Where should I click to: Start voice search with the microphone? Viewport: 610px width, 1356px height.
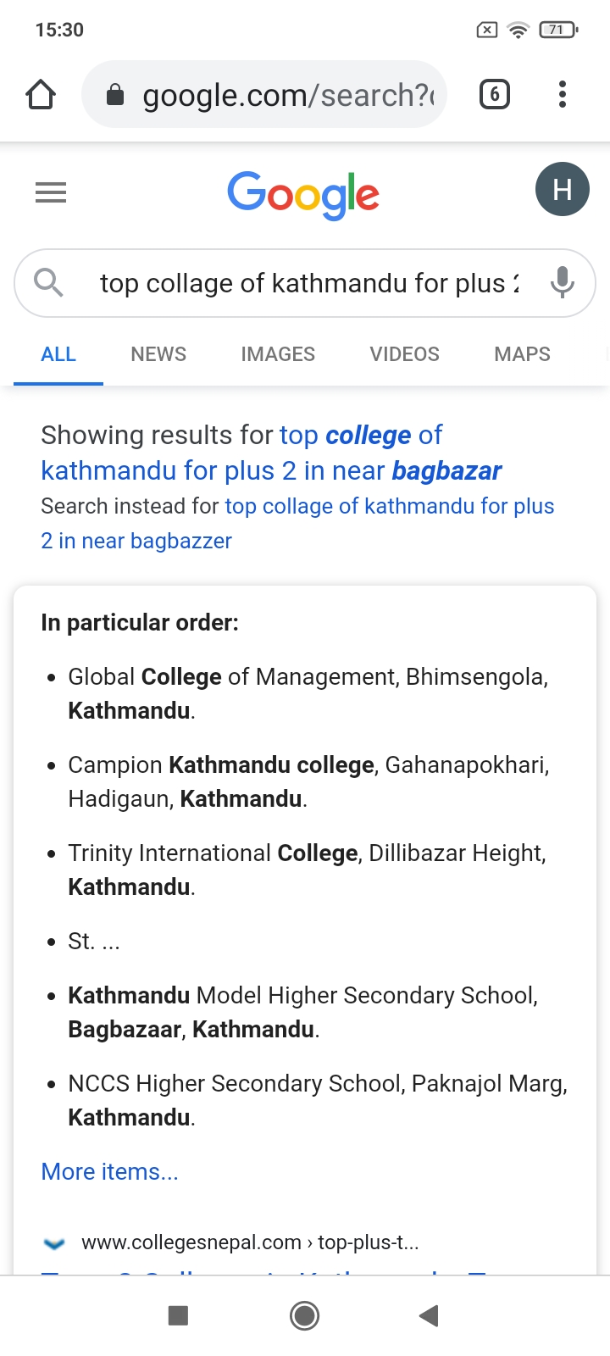pos(562,282)
